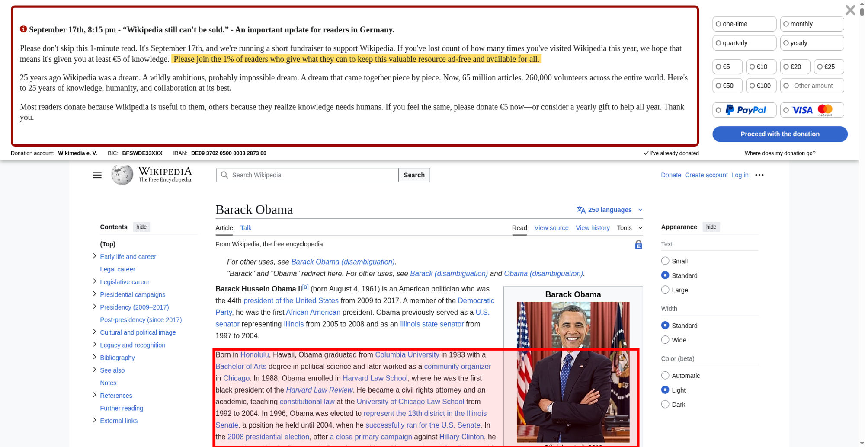Select one-time donation frequency
Viewport: 865px width, 447px height.
(x=744, y=24)
